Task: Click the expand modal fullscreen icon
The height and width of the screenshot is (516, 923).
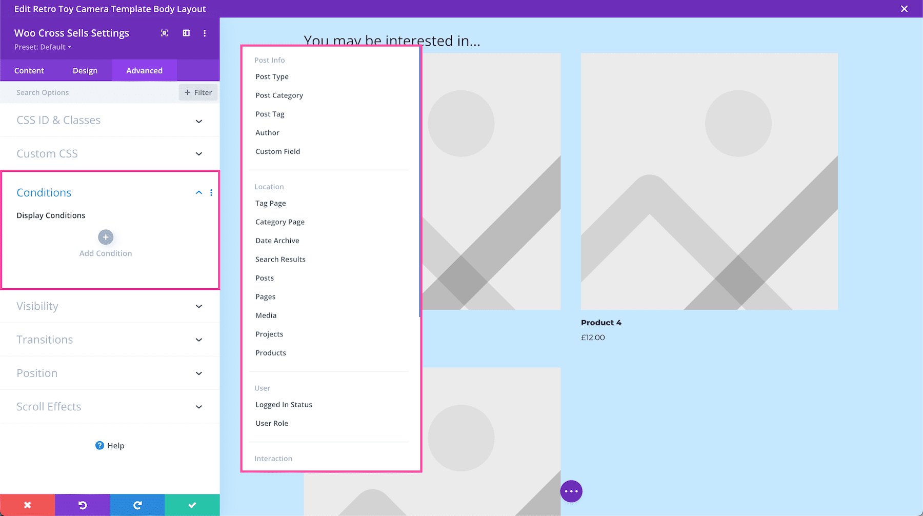Action: (164, 33)
